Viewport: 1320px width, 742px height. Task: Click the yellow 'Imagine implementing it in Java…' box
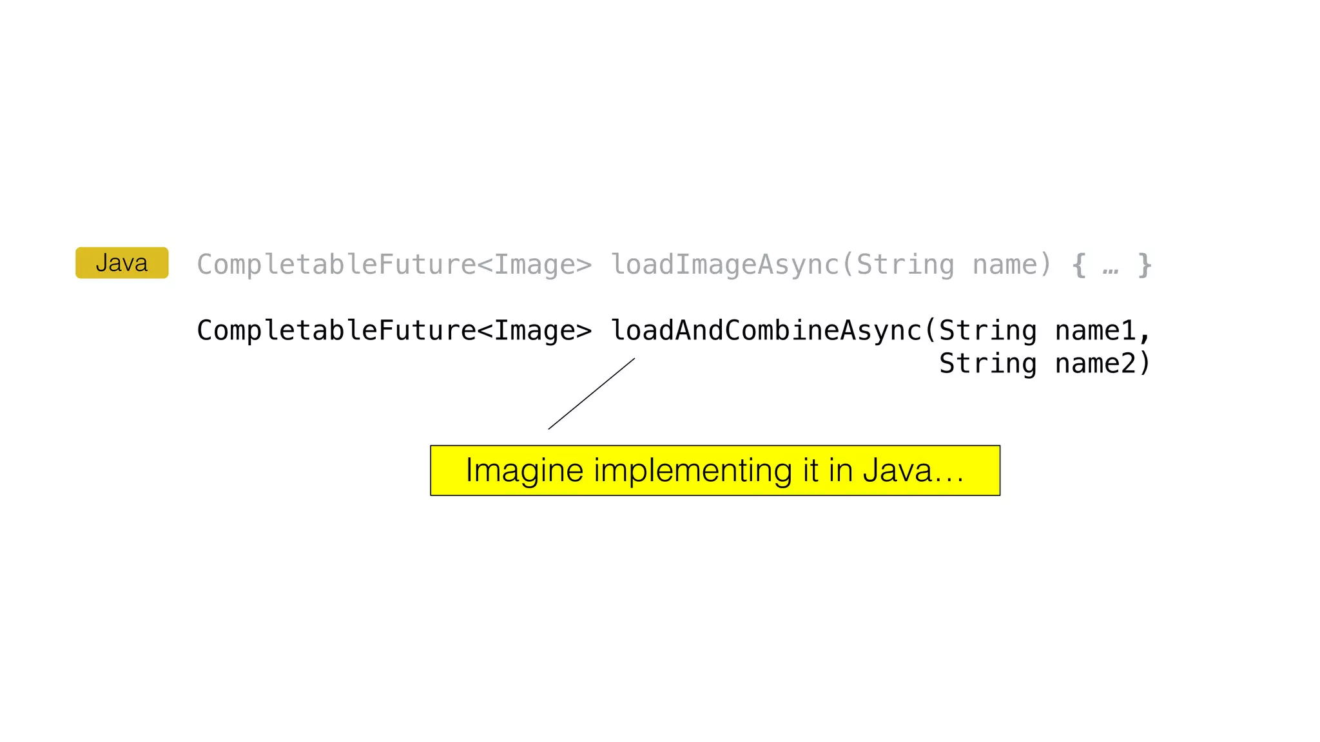point(715,470)
